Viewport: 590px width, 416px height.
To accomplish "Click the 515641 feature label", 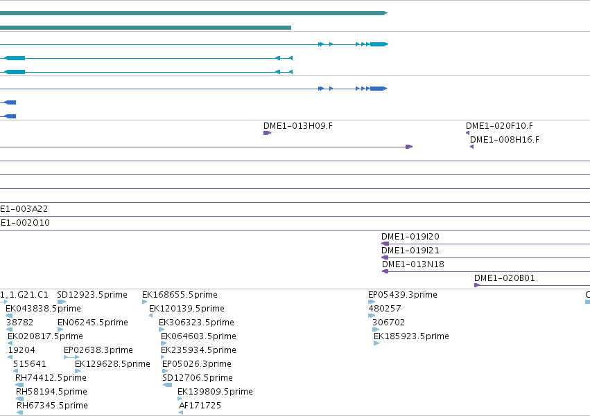I will 30,364.
